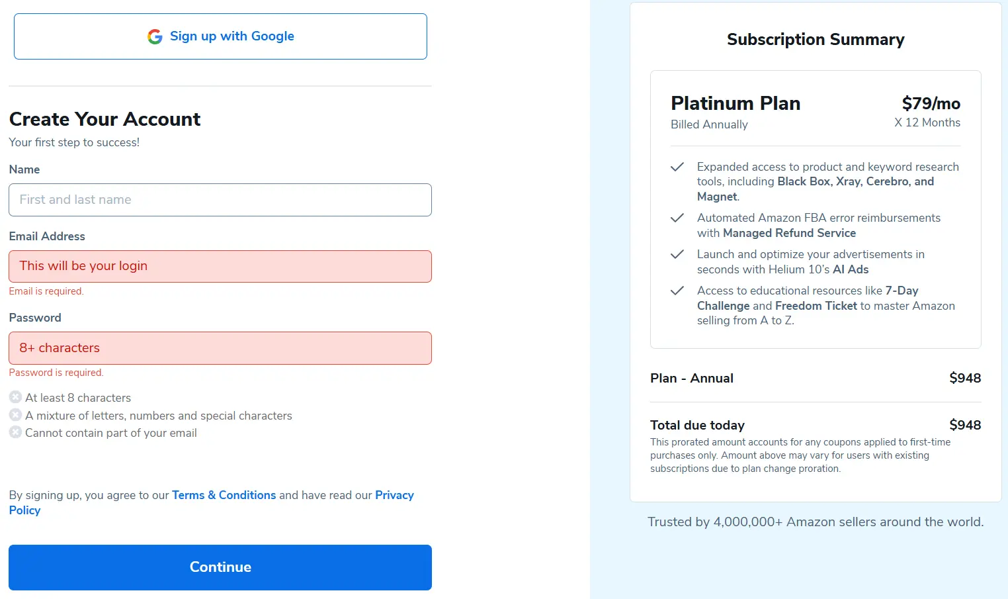Click the checkmark beside the Freedom Ticket feature
Viewport: 1008px width, 599px height.
[x=677, y=291]
